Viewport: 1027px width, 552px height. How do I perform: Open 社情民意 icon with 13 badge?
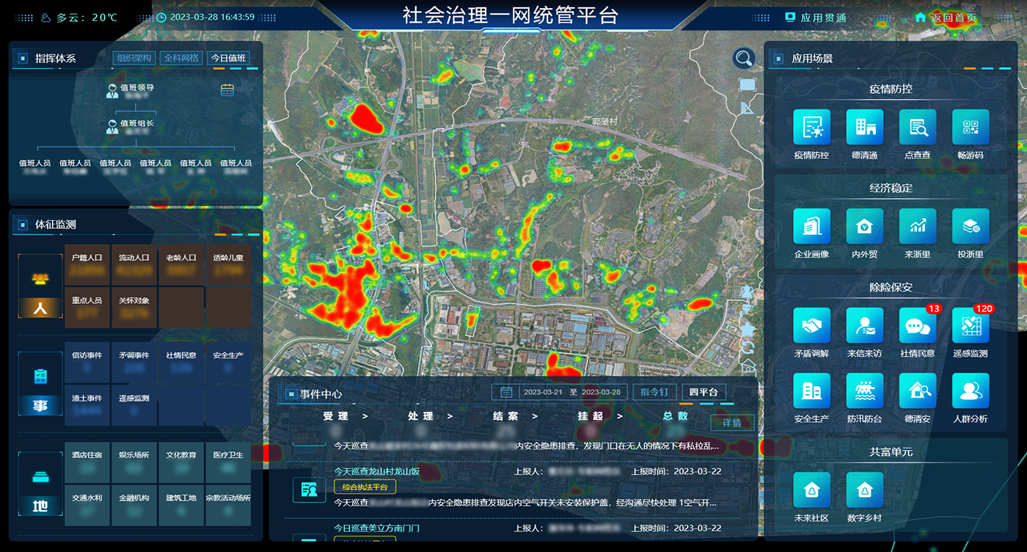coord(917,326)
